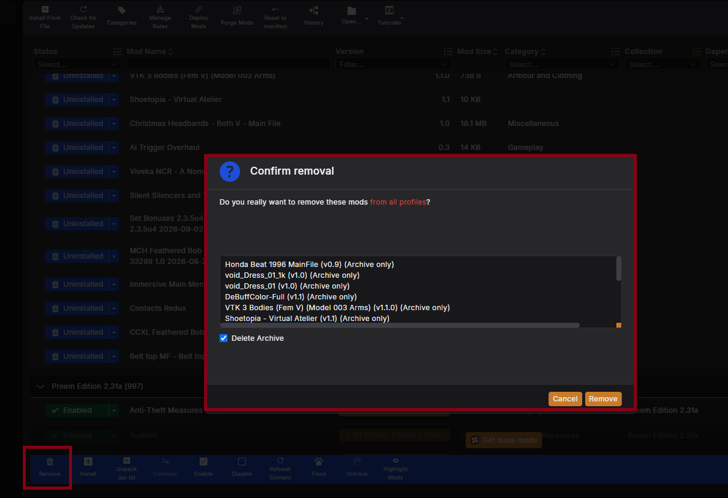Click the Combine icon in bottom toolbar

pyautogui.click(x=165, y=461)
